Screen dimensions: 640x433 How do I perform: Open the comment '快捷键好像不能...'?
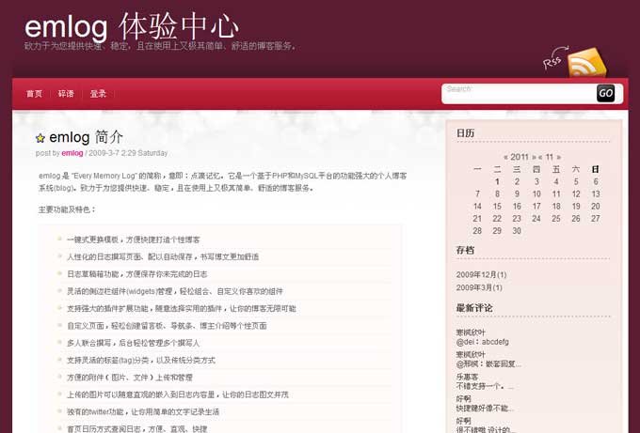(x=485, y=409)
